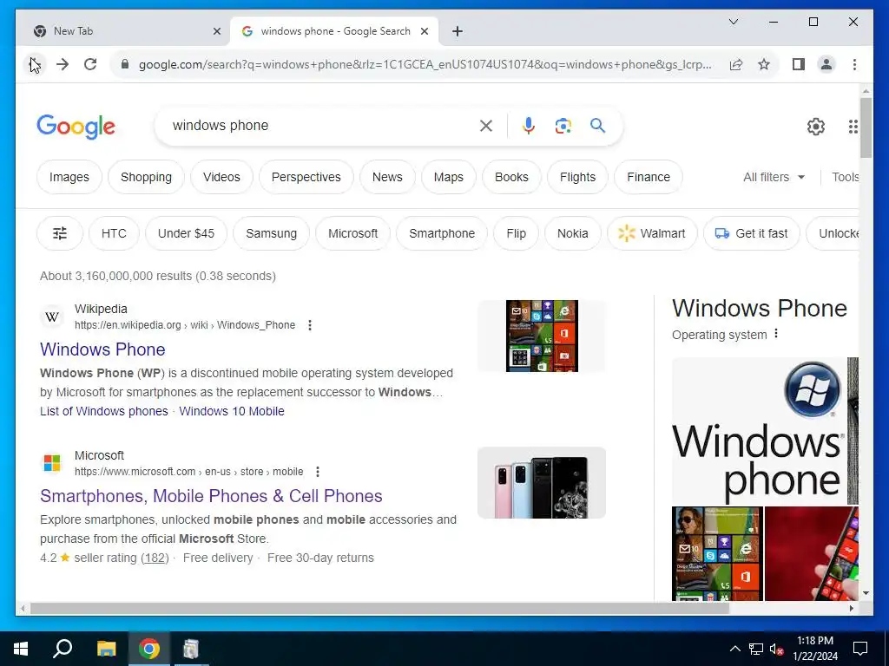Click the Chrome taskbar icon

pyautogui.click(x=149, y=649)
